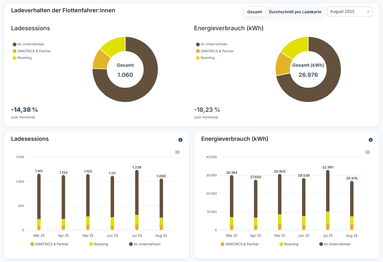Screen dimensions: 383x262
Task: Click info icon on Ladesessions bar chart
Action: click(x=180, y=140)
